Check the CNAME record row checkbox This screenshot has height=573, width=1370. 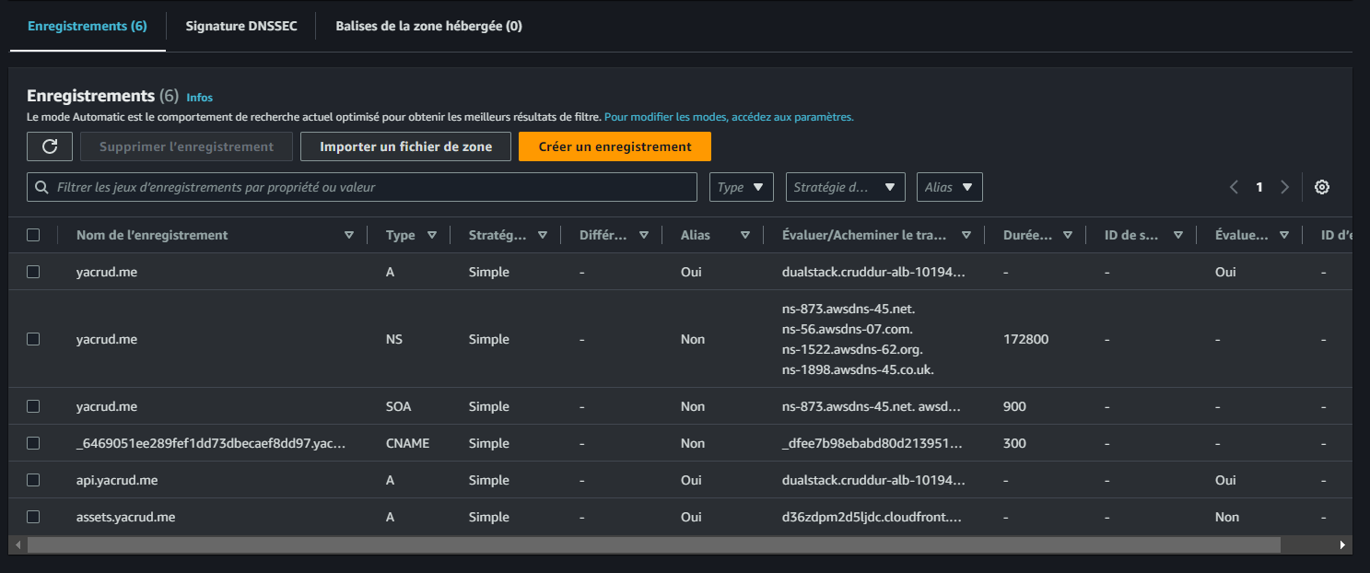click(33, 443)
